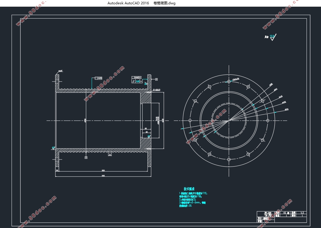Select the 45 steel material cell
This screenshot has height=228, width=321.
pos(286,213)
